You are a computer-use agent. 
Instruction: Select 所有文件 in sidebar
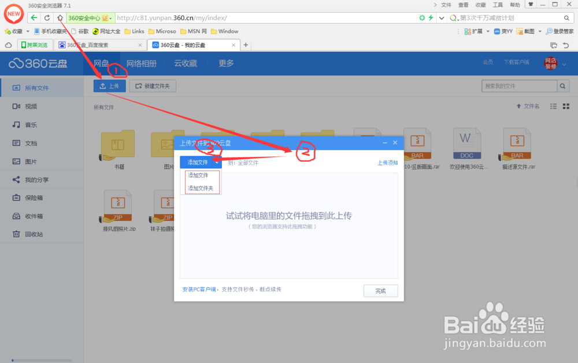[42, 88]
